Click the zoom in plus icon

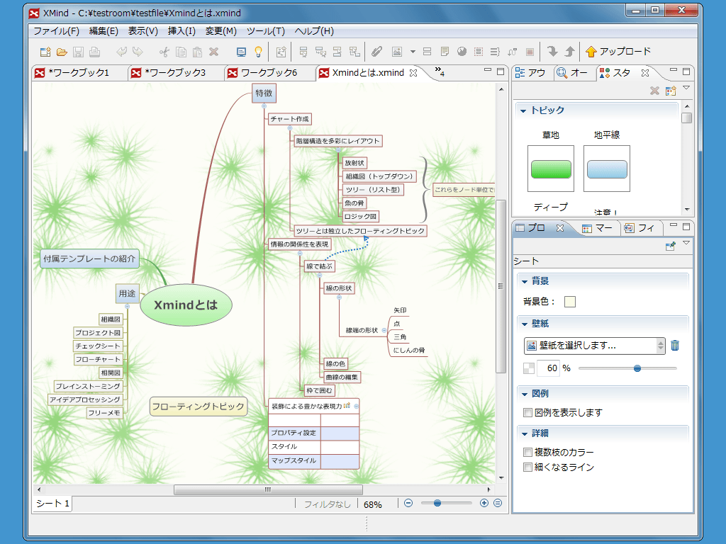(484, 503)
